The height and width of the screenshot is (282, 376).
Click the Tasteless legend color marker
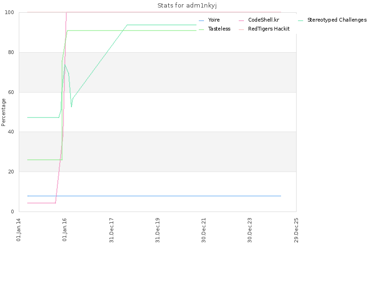click(202, 30)
